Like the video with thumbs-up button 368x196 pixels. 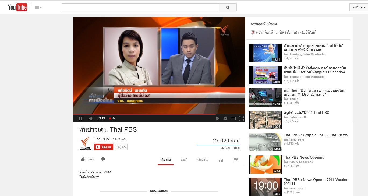tap(87, 159)
